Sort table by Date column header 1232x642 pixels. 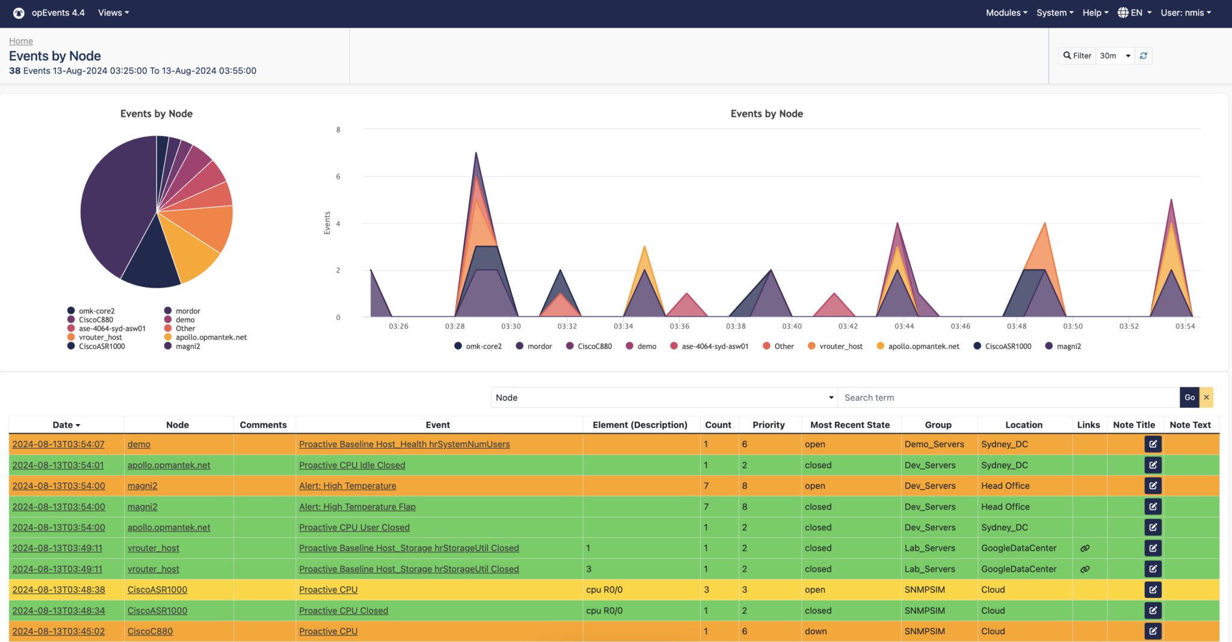pyautogui.click(x=66, y=425)
